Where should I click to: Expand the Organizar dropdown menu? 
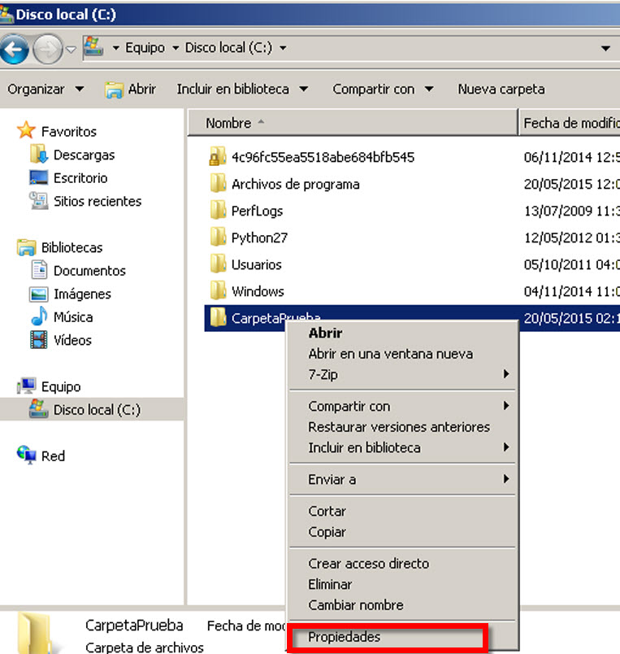(x=46, y=89)
